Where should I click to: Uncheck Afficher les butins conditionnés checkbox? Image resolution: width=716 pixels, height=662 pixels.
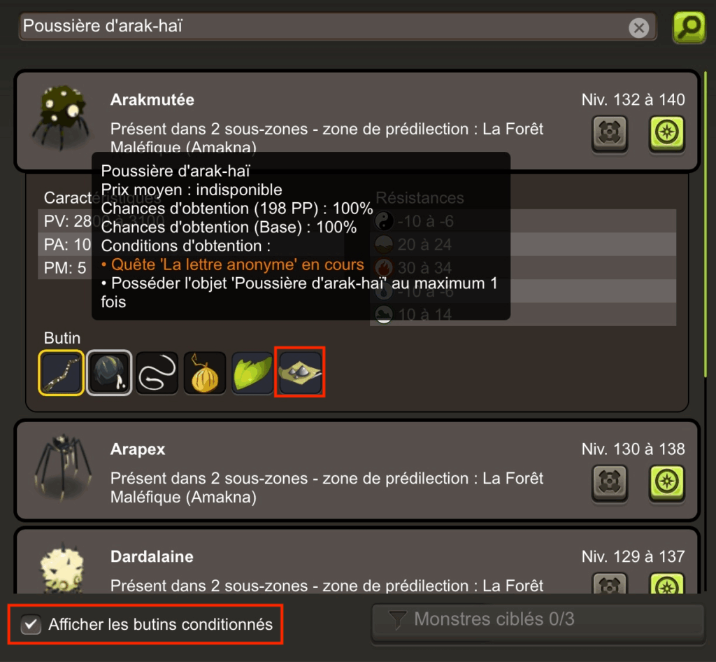pos(31,624)
